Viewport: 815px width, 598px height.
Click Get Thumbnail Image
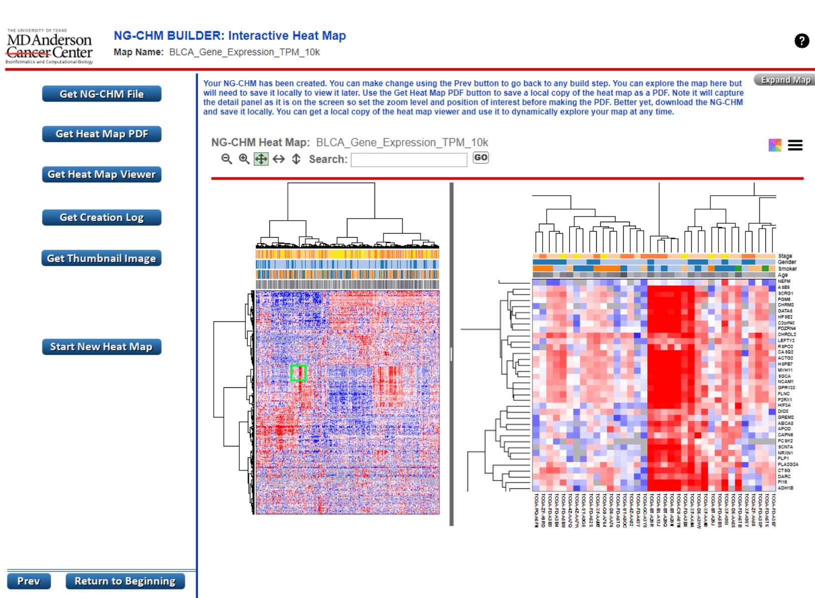tap(102, 258)
